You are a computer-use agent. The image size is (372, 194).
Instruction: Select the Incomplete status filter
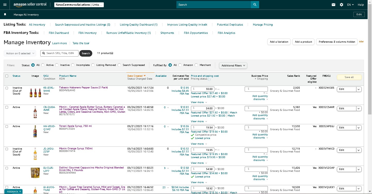73,65
